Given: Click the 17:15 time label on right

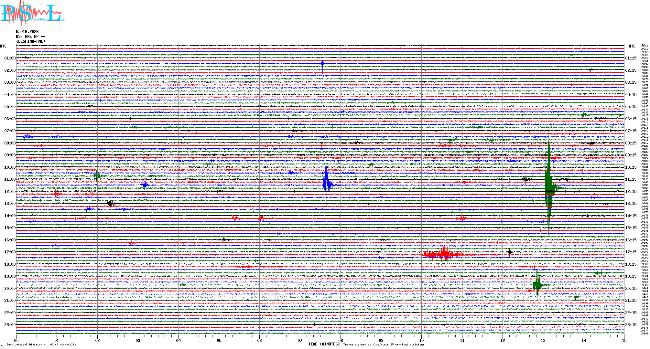Looking at the screenshot, I should [631, 252].
